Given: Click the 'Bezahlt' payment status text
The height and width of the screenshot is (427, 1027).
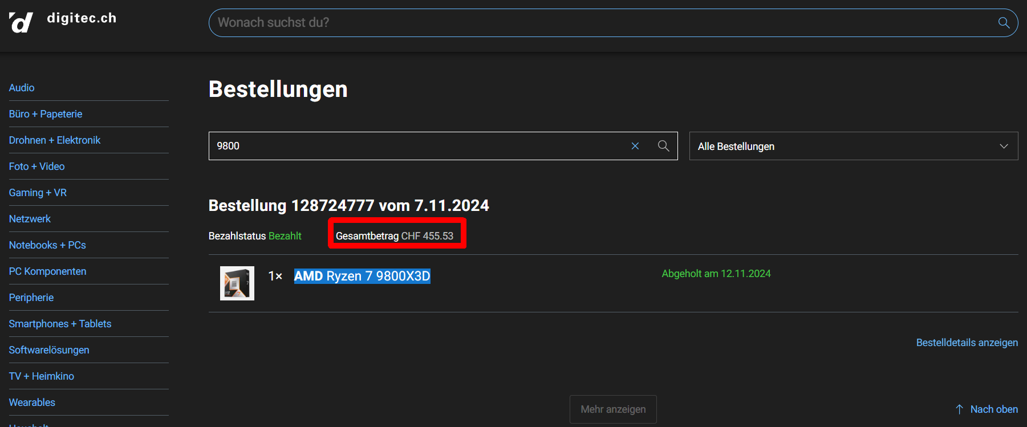Looking at the screenshot, I should [285, 236].
